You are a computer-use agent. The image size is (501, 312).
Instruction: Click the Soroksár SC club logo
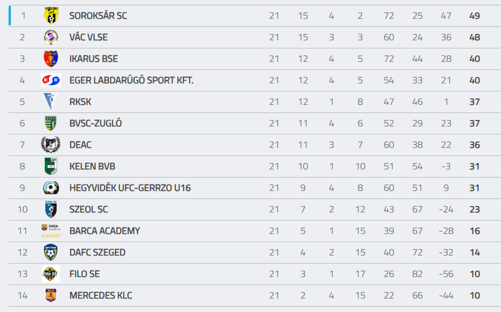pos(51,16)
